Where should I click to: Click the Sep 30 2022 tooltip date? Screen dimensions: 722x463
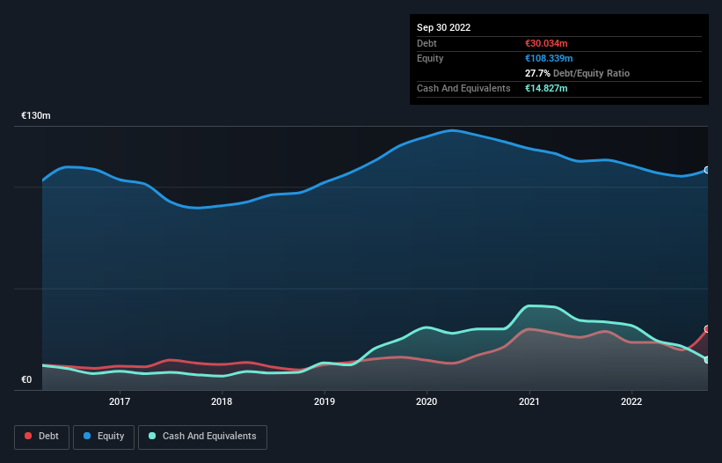pos(443,27)
